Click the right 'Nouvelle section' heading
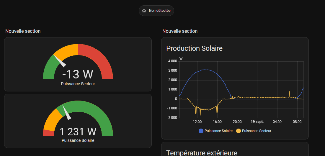This screenshot has width=325, height=156. tap(180, 31)
